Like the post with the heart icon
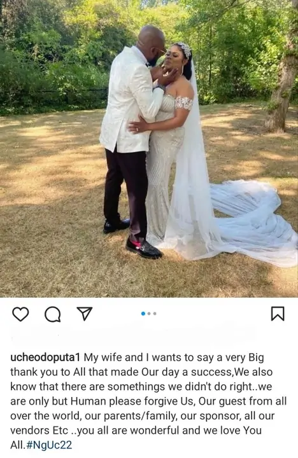 tap(20, 314)
